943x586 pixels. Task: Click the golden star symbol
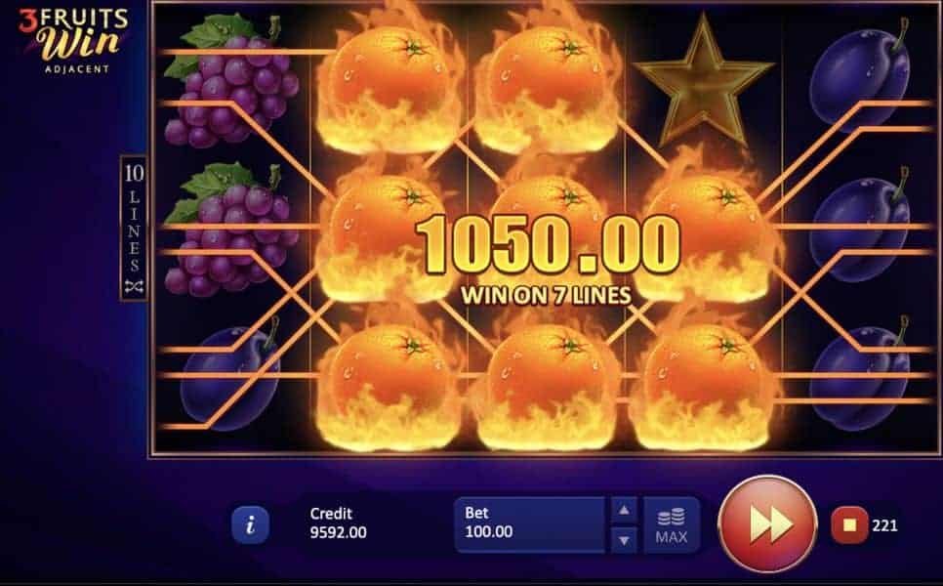(x=703, y=81)
